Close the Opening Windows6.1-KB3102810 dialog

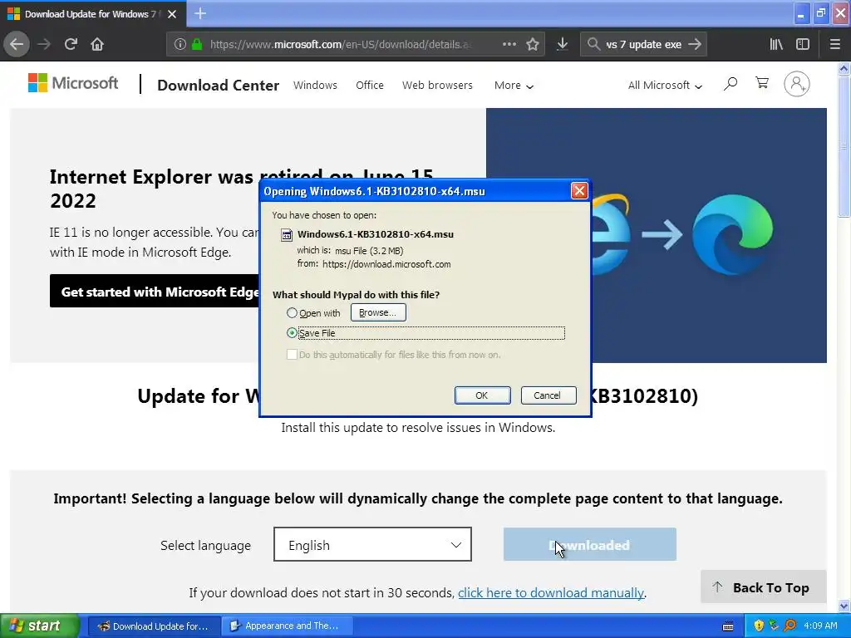[579, 191]
